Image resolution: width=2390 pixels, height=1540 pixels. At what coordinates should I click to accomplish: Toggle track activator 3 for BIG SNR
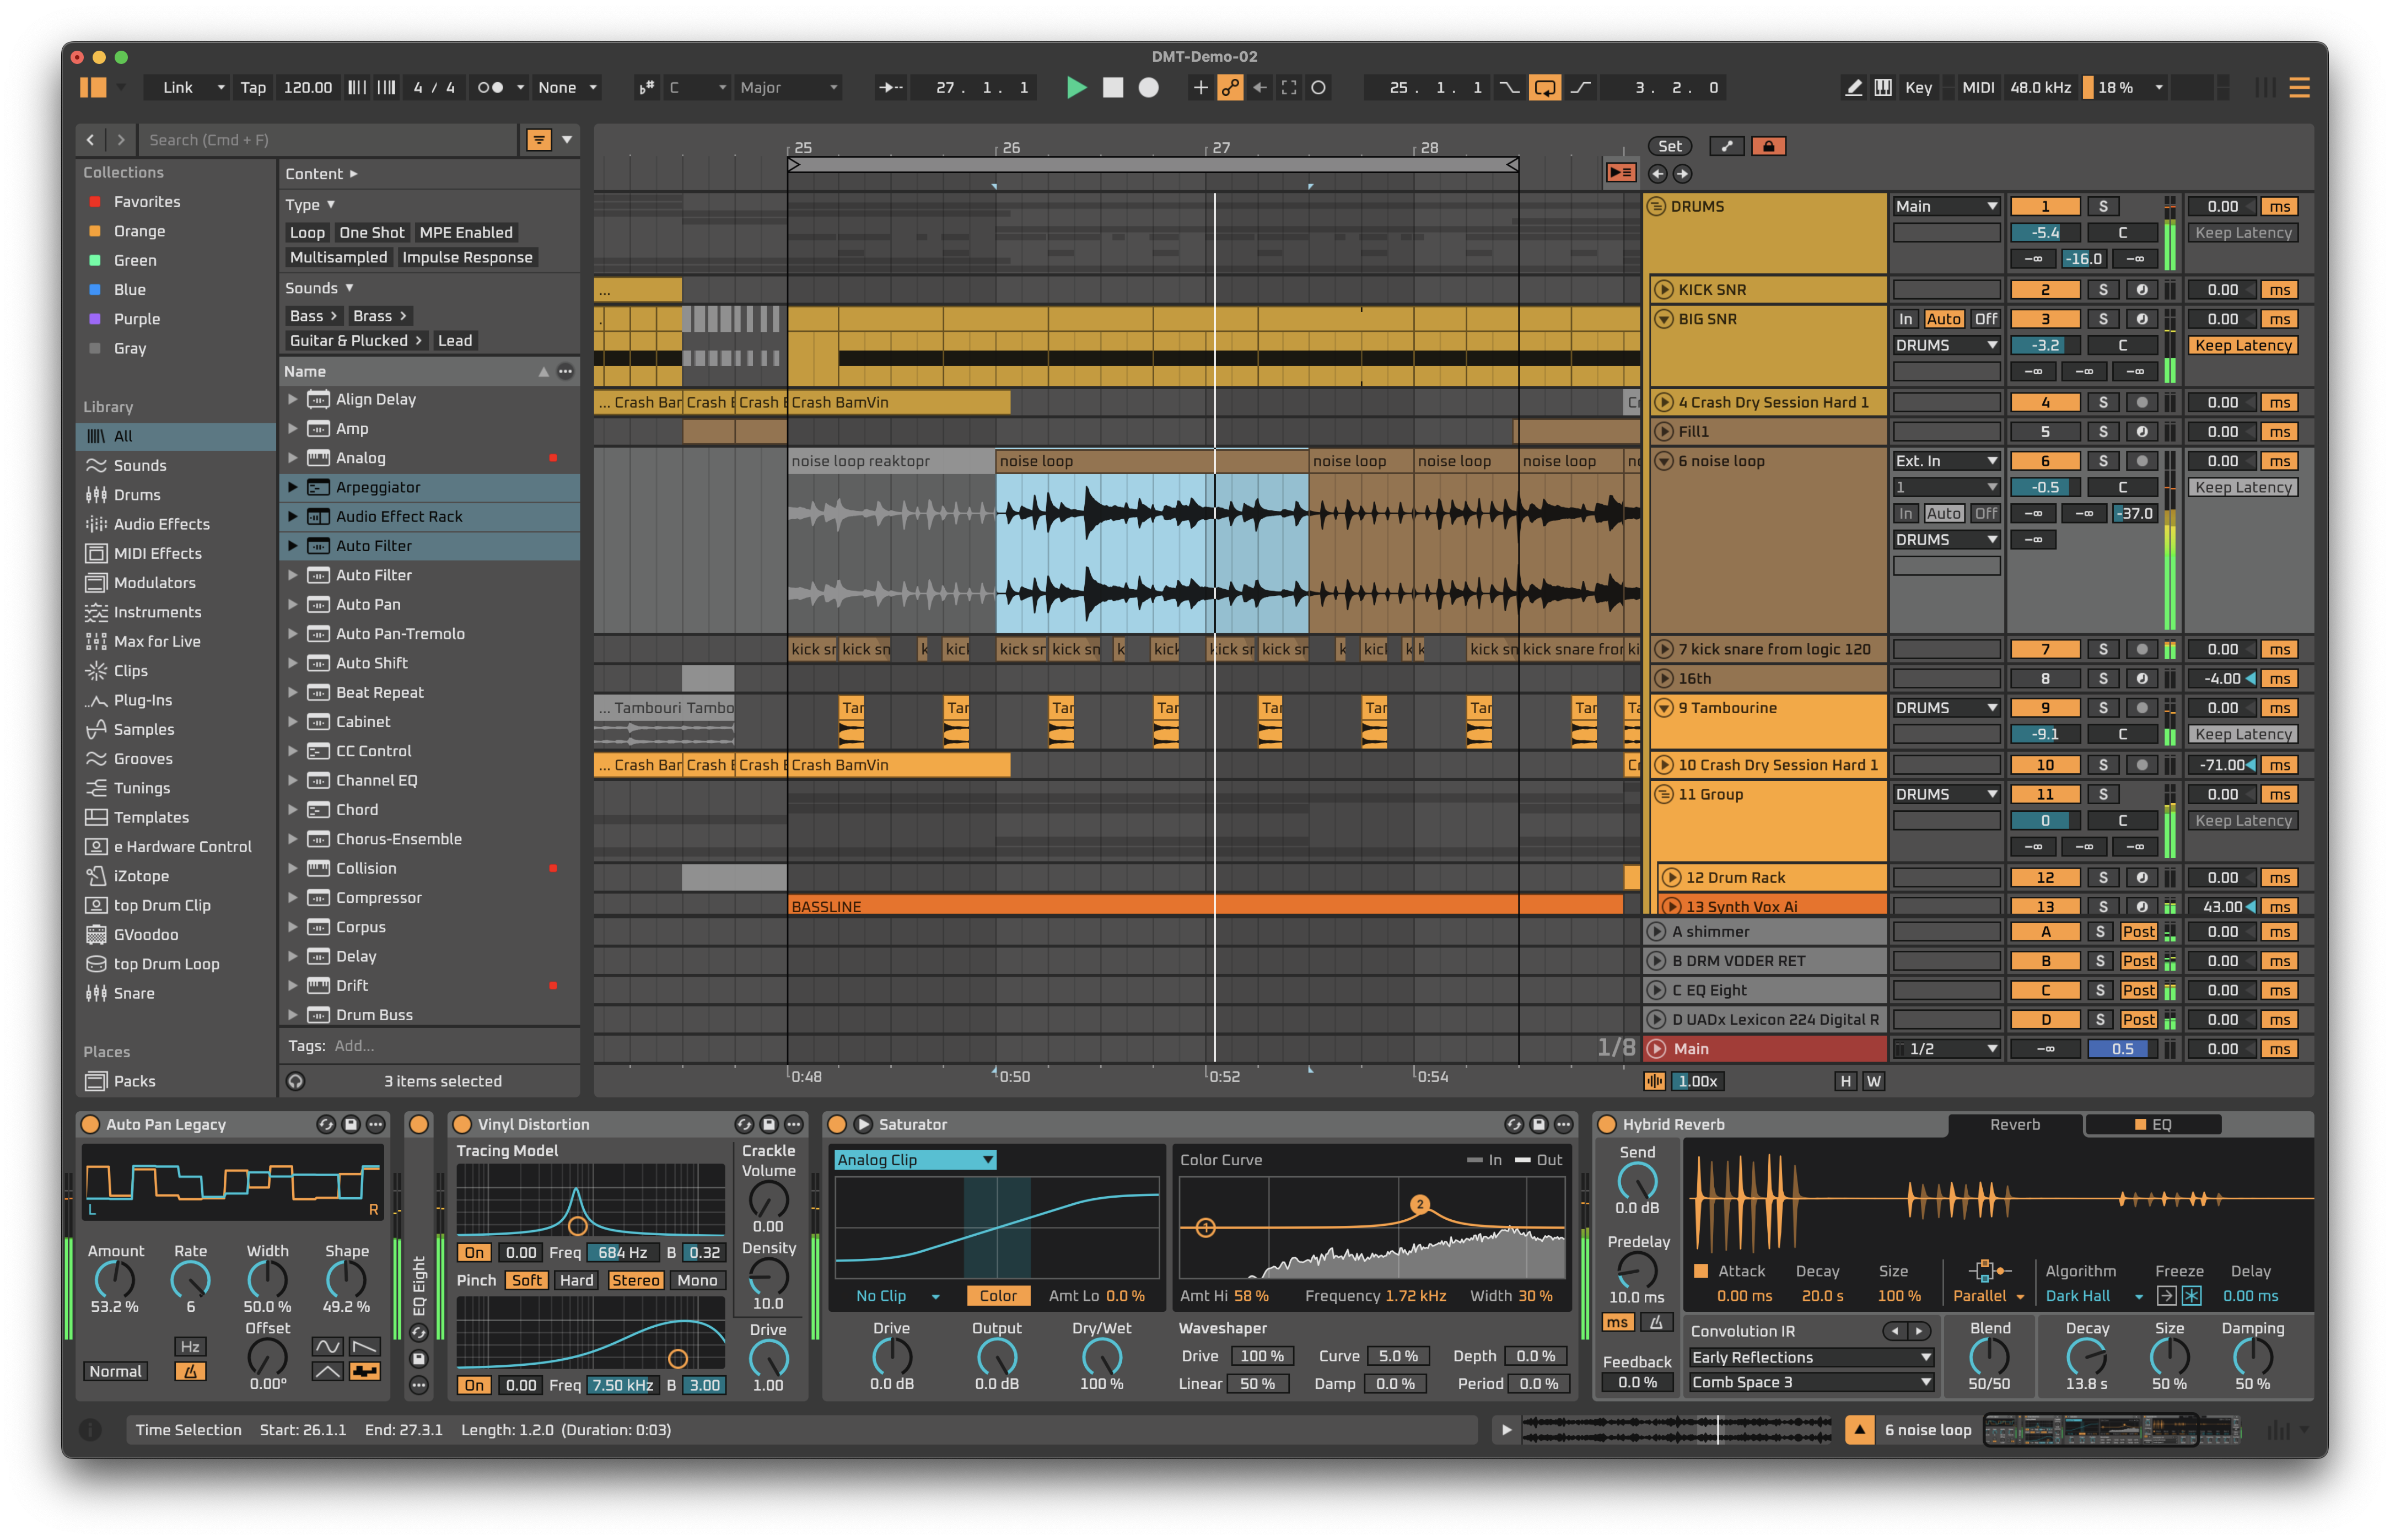tap(2045, 319)
